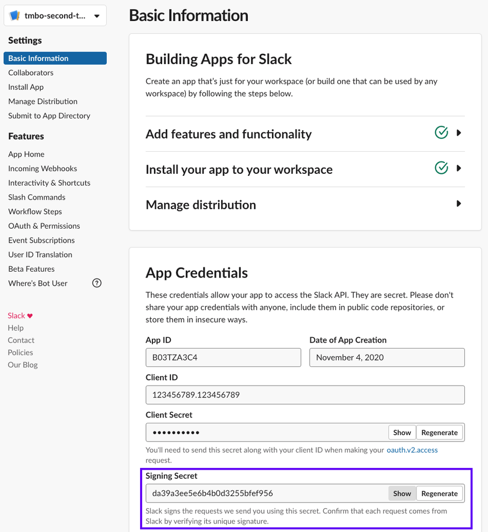Viewport: 488px width, 532px height.
Task: Open the Policies page
Action: 20,352
